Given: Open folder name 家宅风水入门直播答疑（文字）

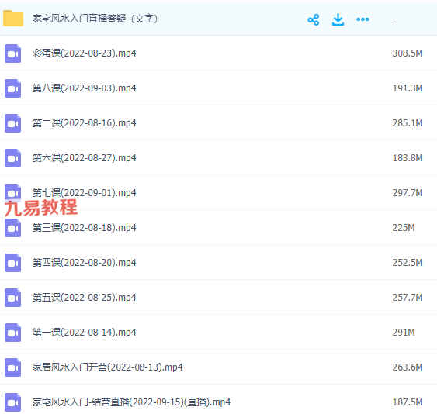Looking at the screenshot, I should coord(95,19).
